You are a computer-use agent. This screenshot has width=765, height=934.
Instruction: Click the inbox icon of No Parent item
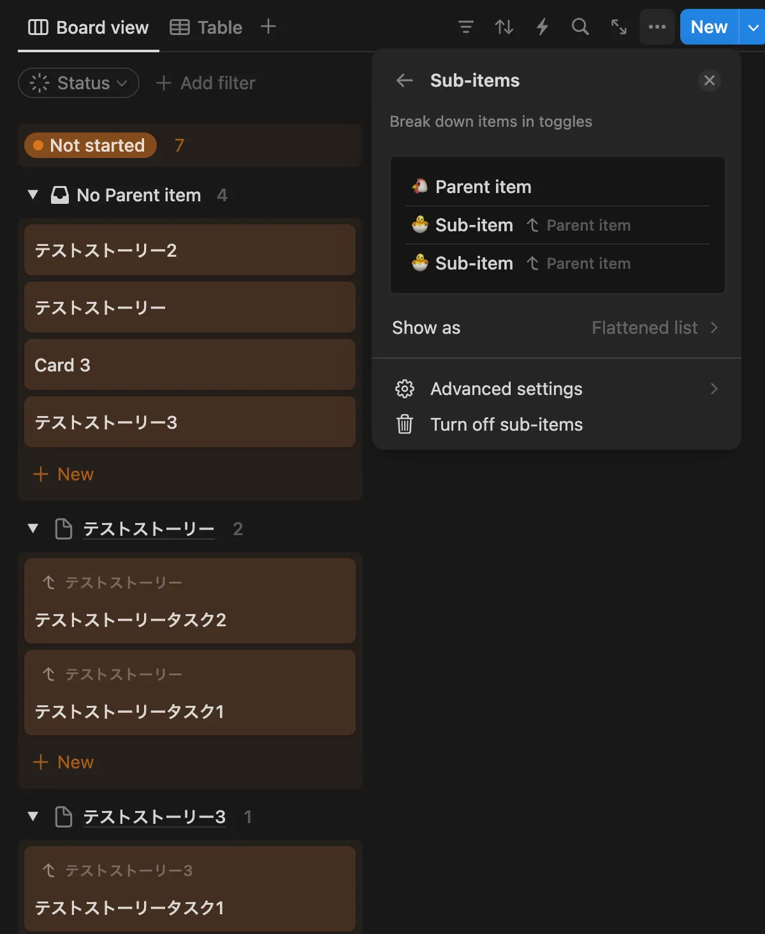point(60,195)
